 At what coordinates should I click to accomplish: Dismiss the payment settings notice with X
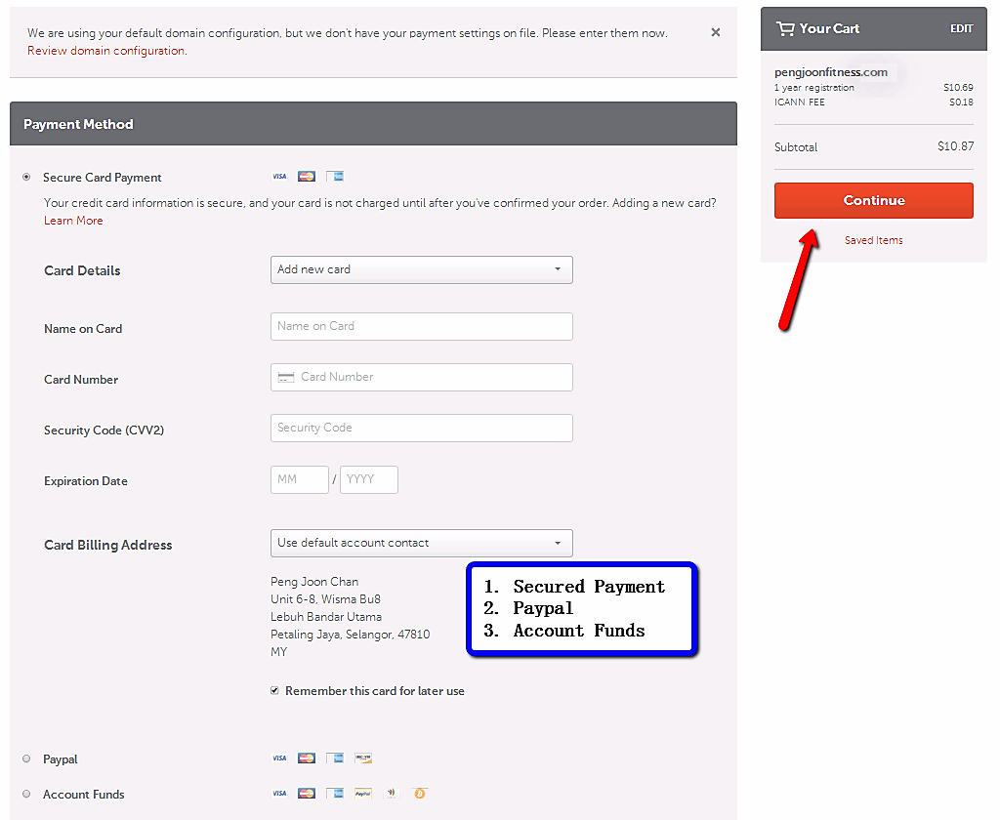716,32
